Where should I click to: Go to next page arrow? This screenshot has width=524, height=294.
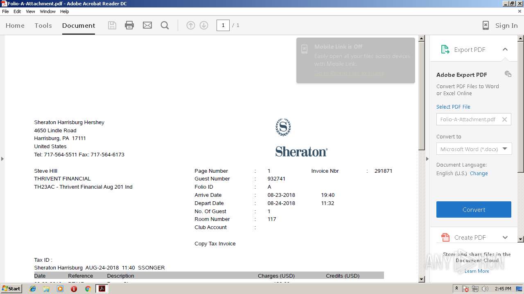(204, 25)
